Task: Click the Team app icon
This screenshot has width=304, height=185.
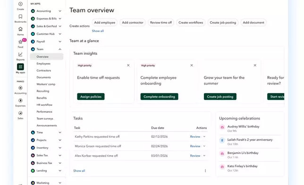Action: click(33, 49)
